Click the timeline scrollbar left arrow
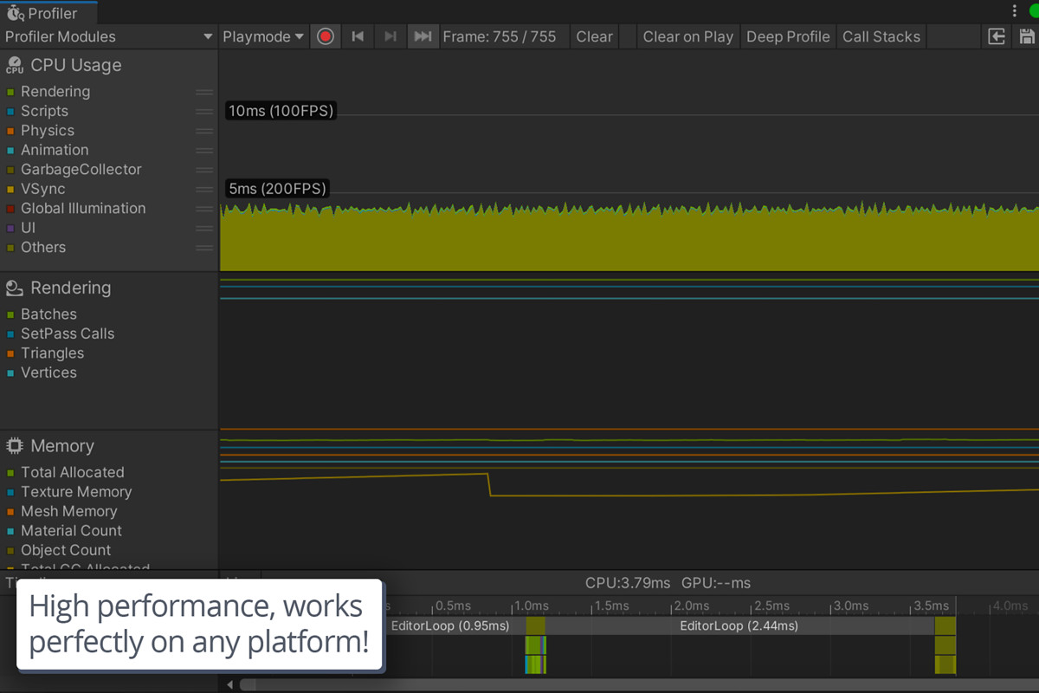Screen dimensions: 1039x693 (x=230, y=684)
